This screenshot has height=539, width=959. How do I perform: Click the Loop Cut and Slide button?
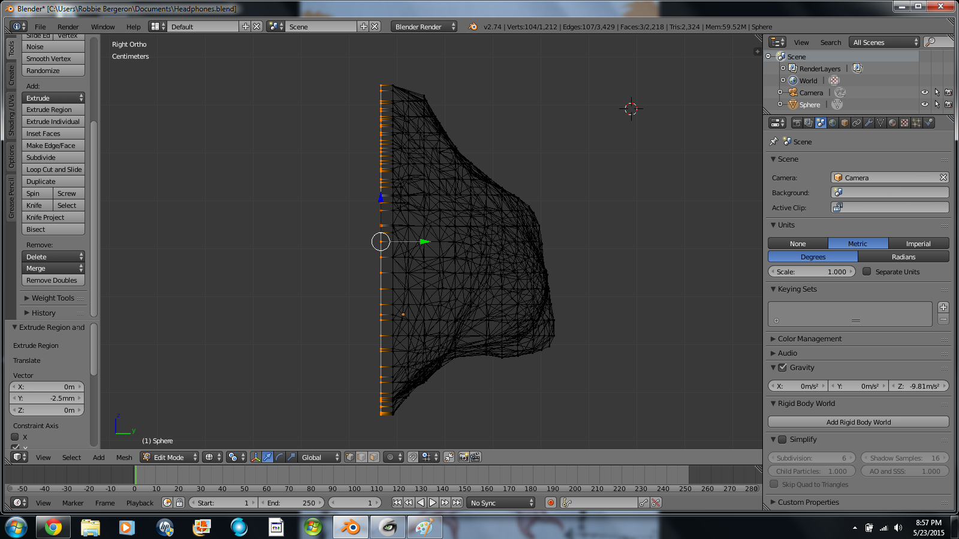(53, 169)
